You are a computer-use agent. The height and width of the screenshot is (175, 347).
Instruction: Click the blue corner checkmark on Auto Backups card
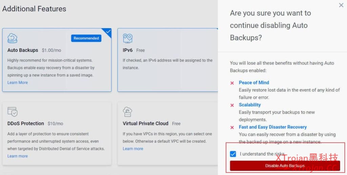pos(108,32)
